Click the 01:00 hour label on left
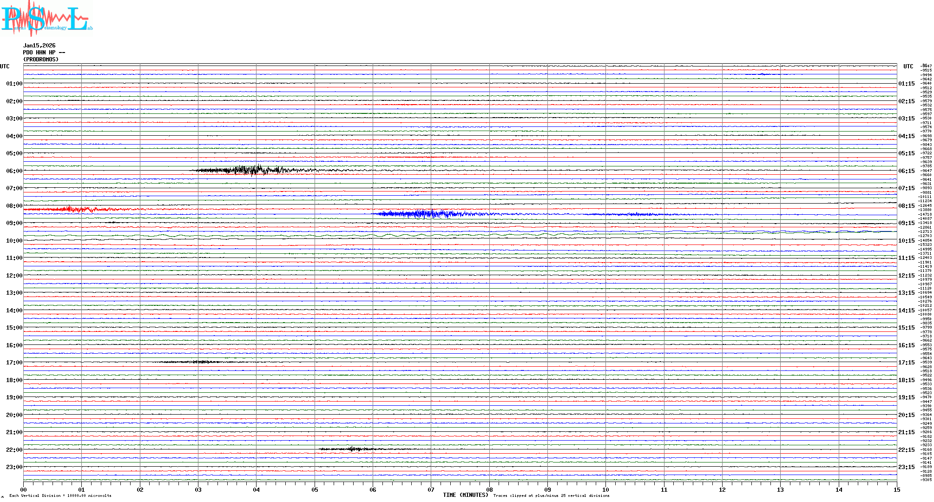 tap(14, 84)
